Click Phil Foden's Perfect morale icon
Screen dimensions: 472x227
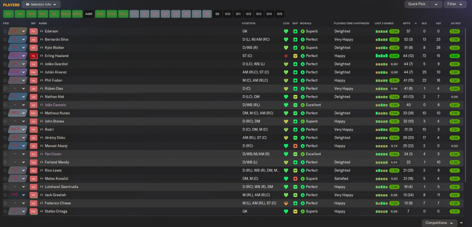303,80
